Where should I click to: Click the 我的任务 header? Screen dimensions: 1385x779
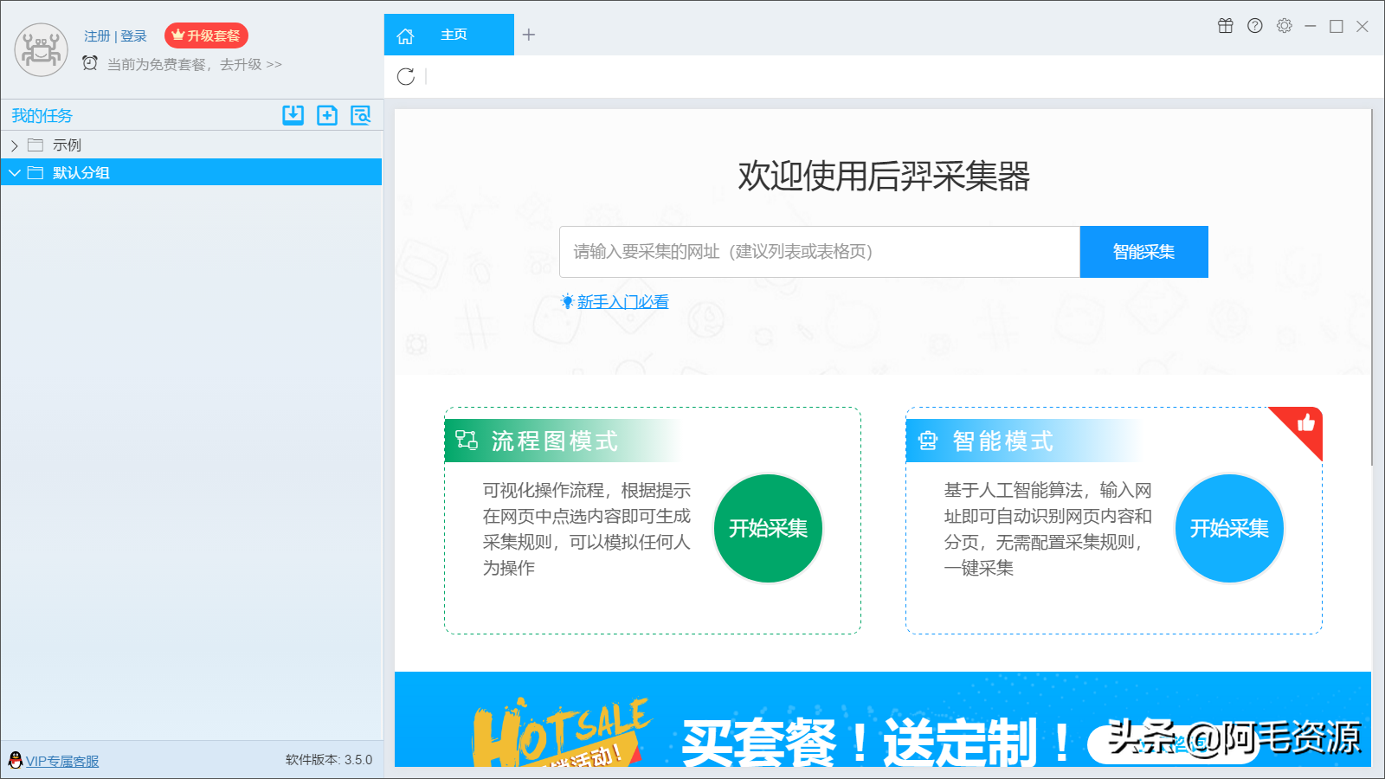[42, 116]
